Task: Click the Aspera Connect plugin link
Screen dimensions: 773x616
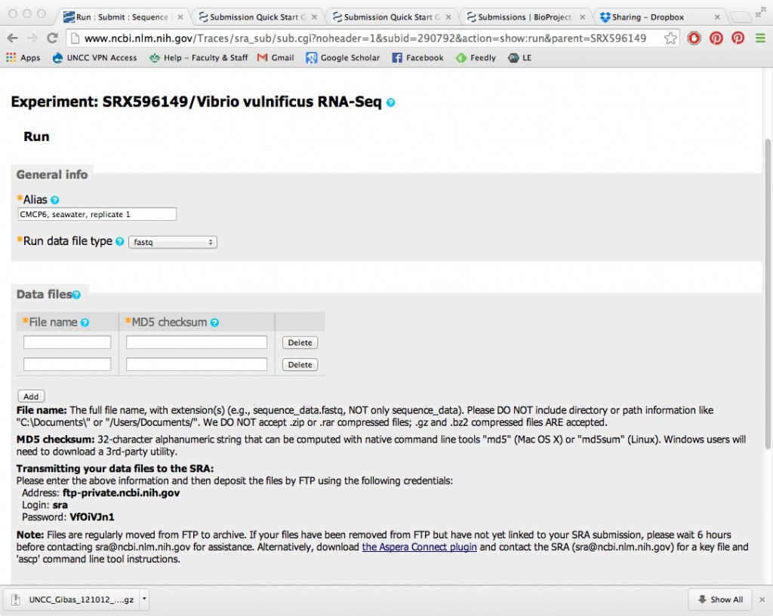Action: pyautogui.click(x=419, y=547)
